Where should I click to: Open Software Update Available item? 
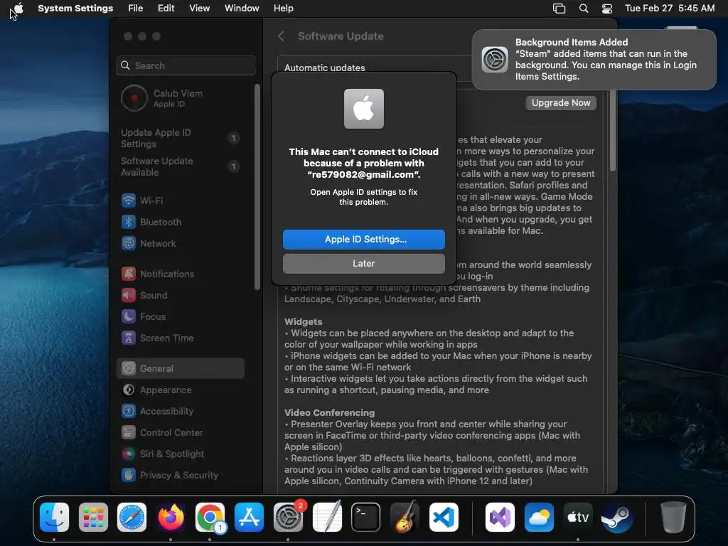180,166
